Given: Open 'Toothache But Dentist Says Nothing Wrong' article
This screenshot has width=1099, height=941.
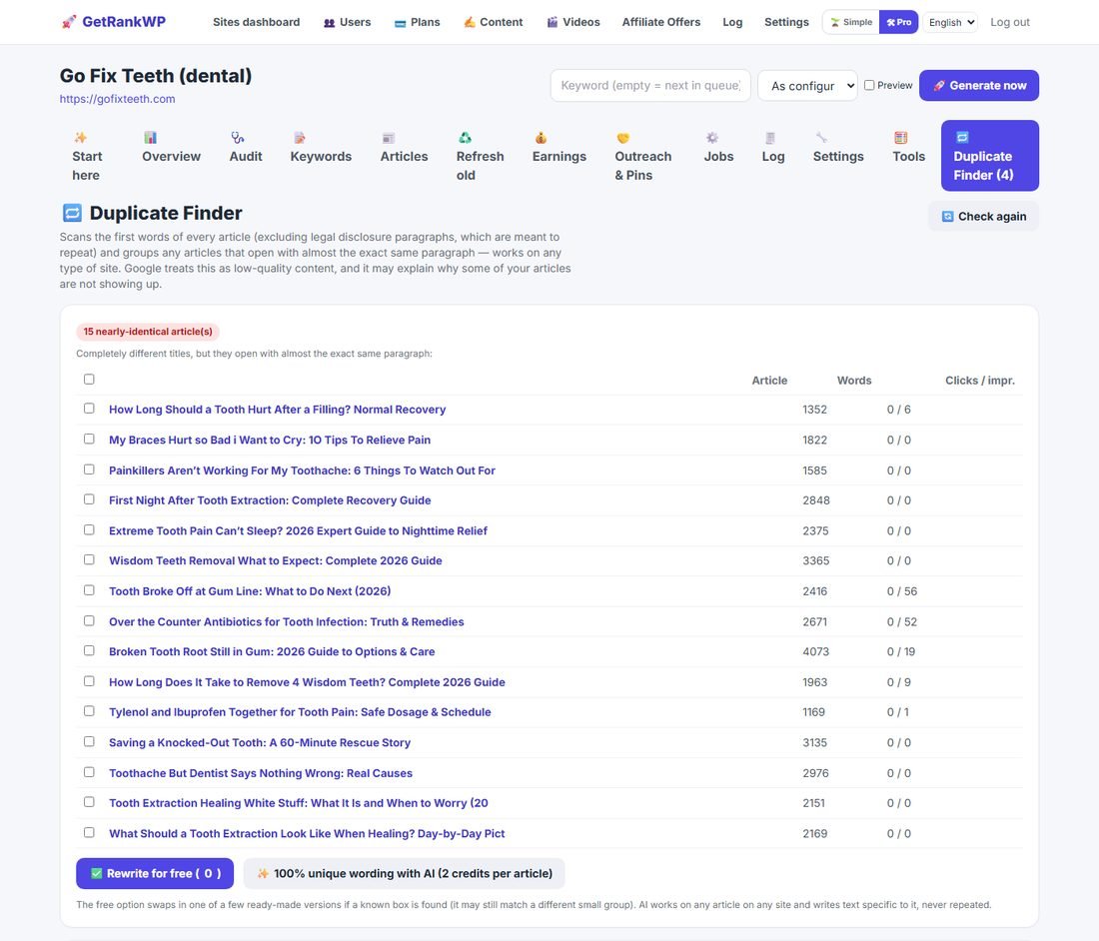Looking at the screenshot, I should click(x=260, y=773).
